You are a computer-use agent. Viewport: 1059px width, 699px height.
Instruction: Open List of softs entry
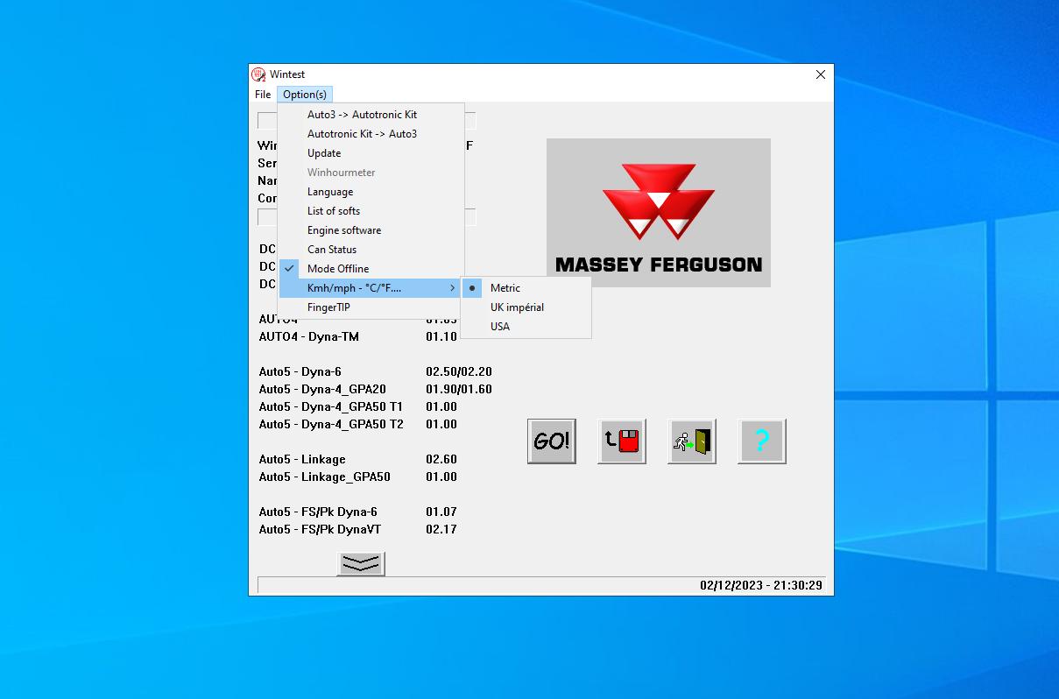pos(371,211)
